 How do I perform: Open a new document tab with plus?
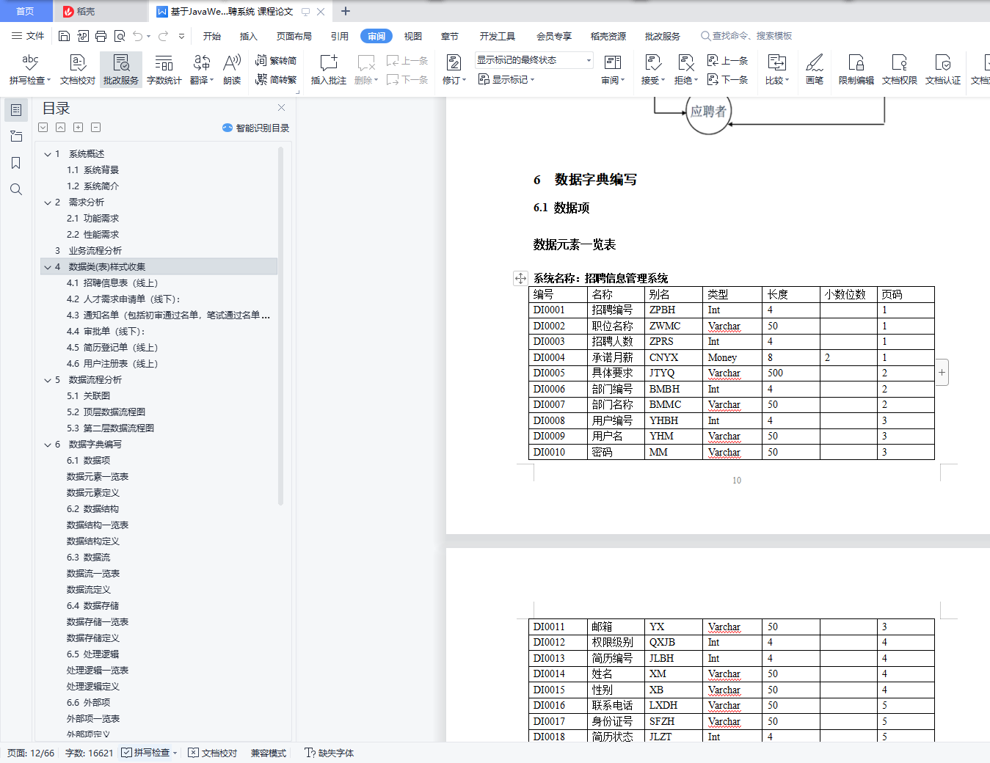[346, 11]
